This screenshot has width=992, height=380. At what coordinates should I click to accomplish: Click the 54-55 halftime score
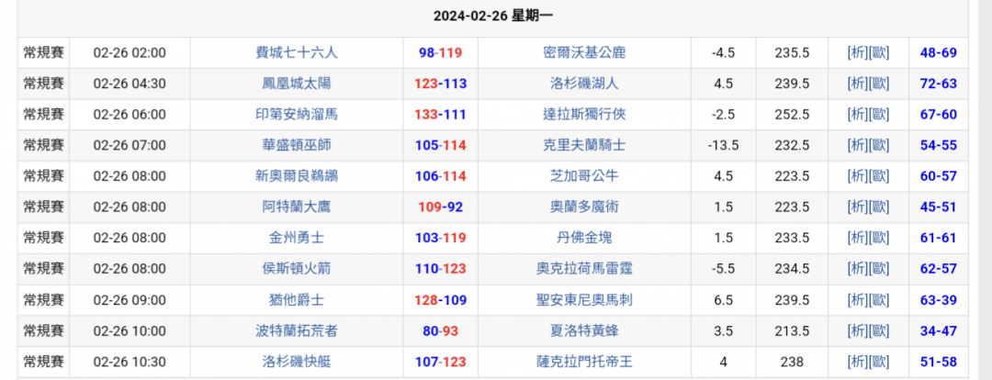938,145
